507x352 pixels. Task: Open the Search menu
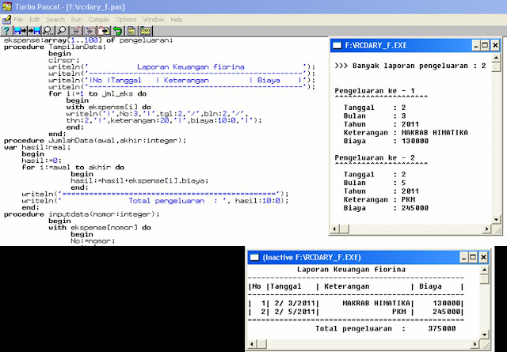tap(55, 20)
